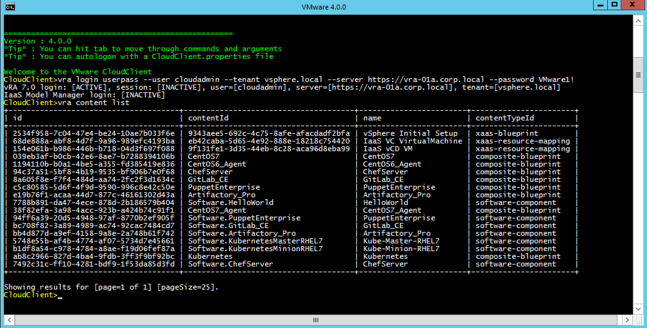Click contentId Software.PuppetEnterprise
The image size is (647, 328).
click(x=244, y=218)
